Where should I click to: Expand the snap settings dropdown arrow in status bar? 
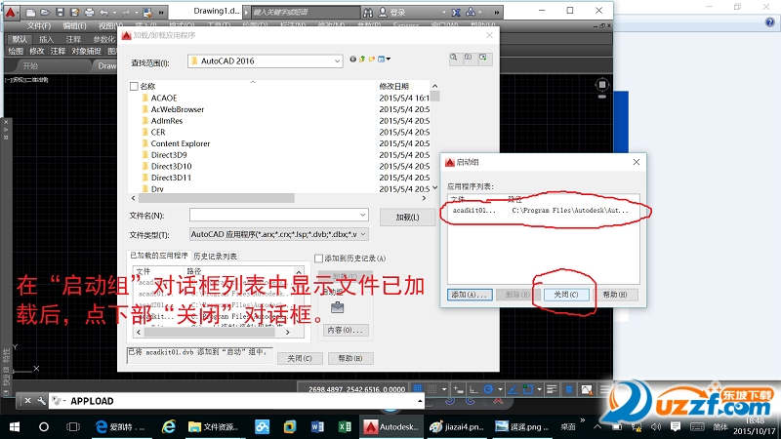pyautogui.click(x=444, y=389)
